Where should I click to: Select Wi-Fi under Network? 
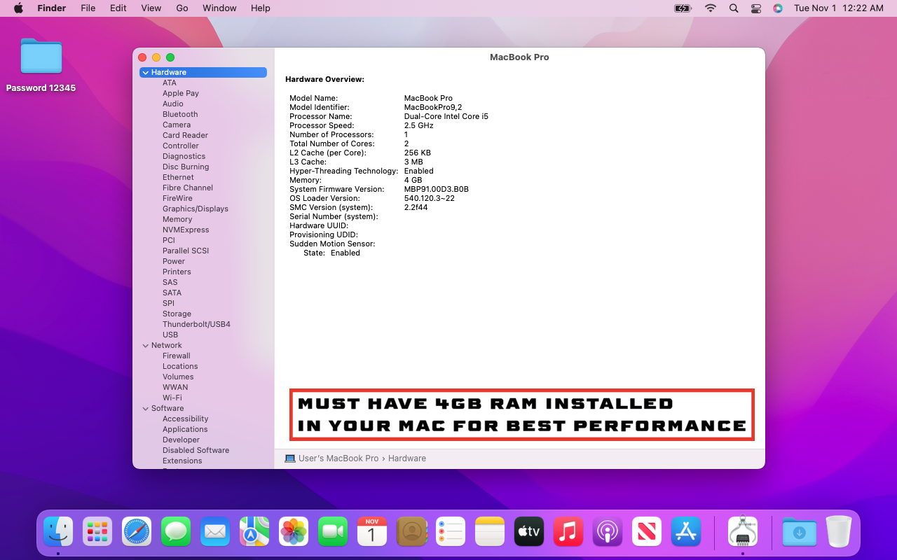172,398
